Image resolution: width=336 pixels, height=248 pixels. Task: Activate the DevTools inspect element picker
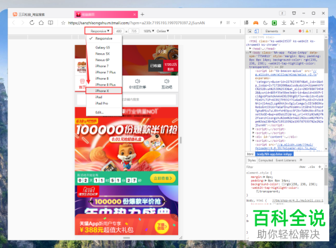tap(249, 31)
